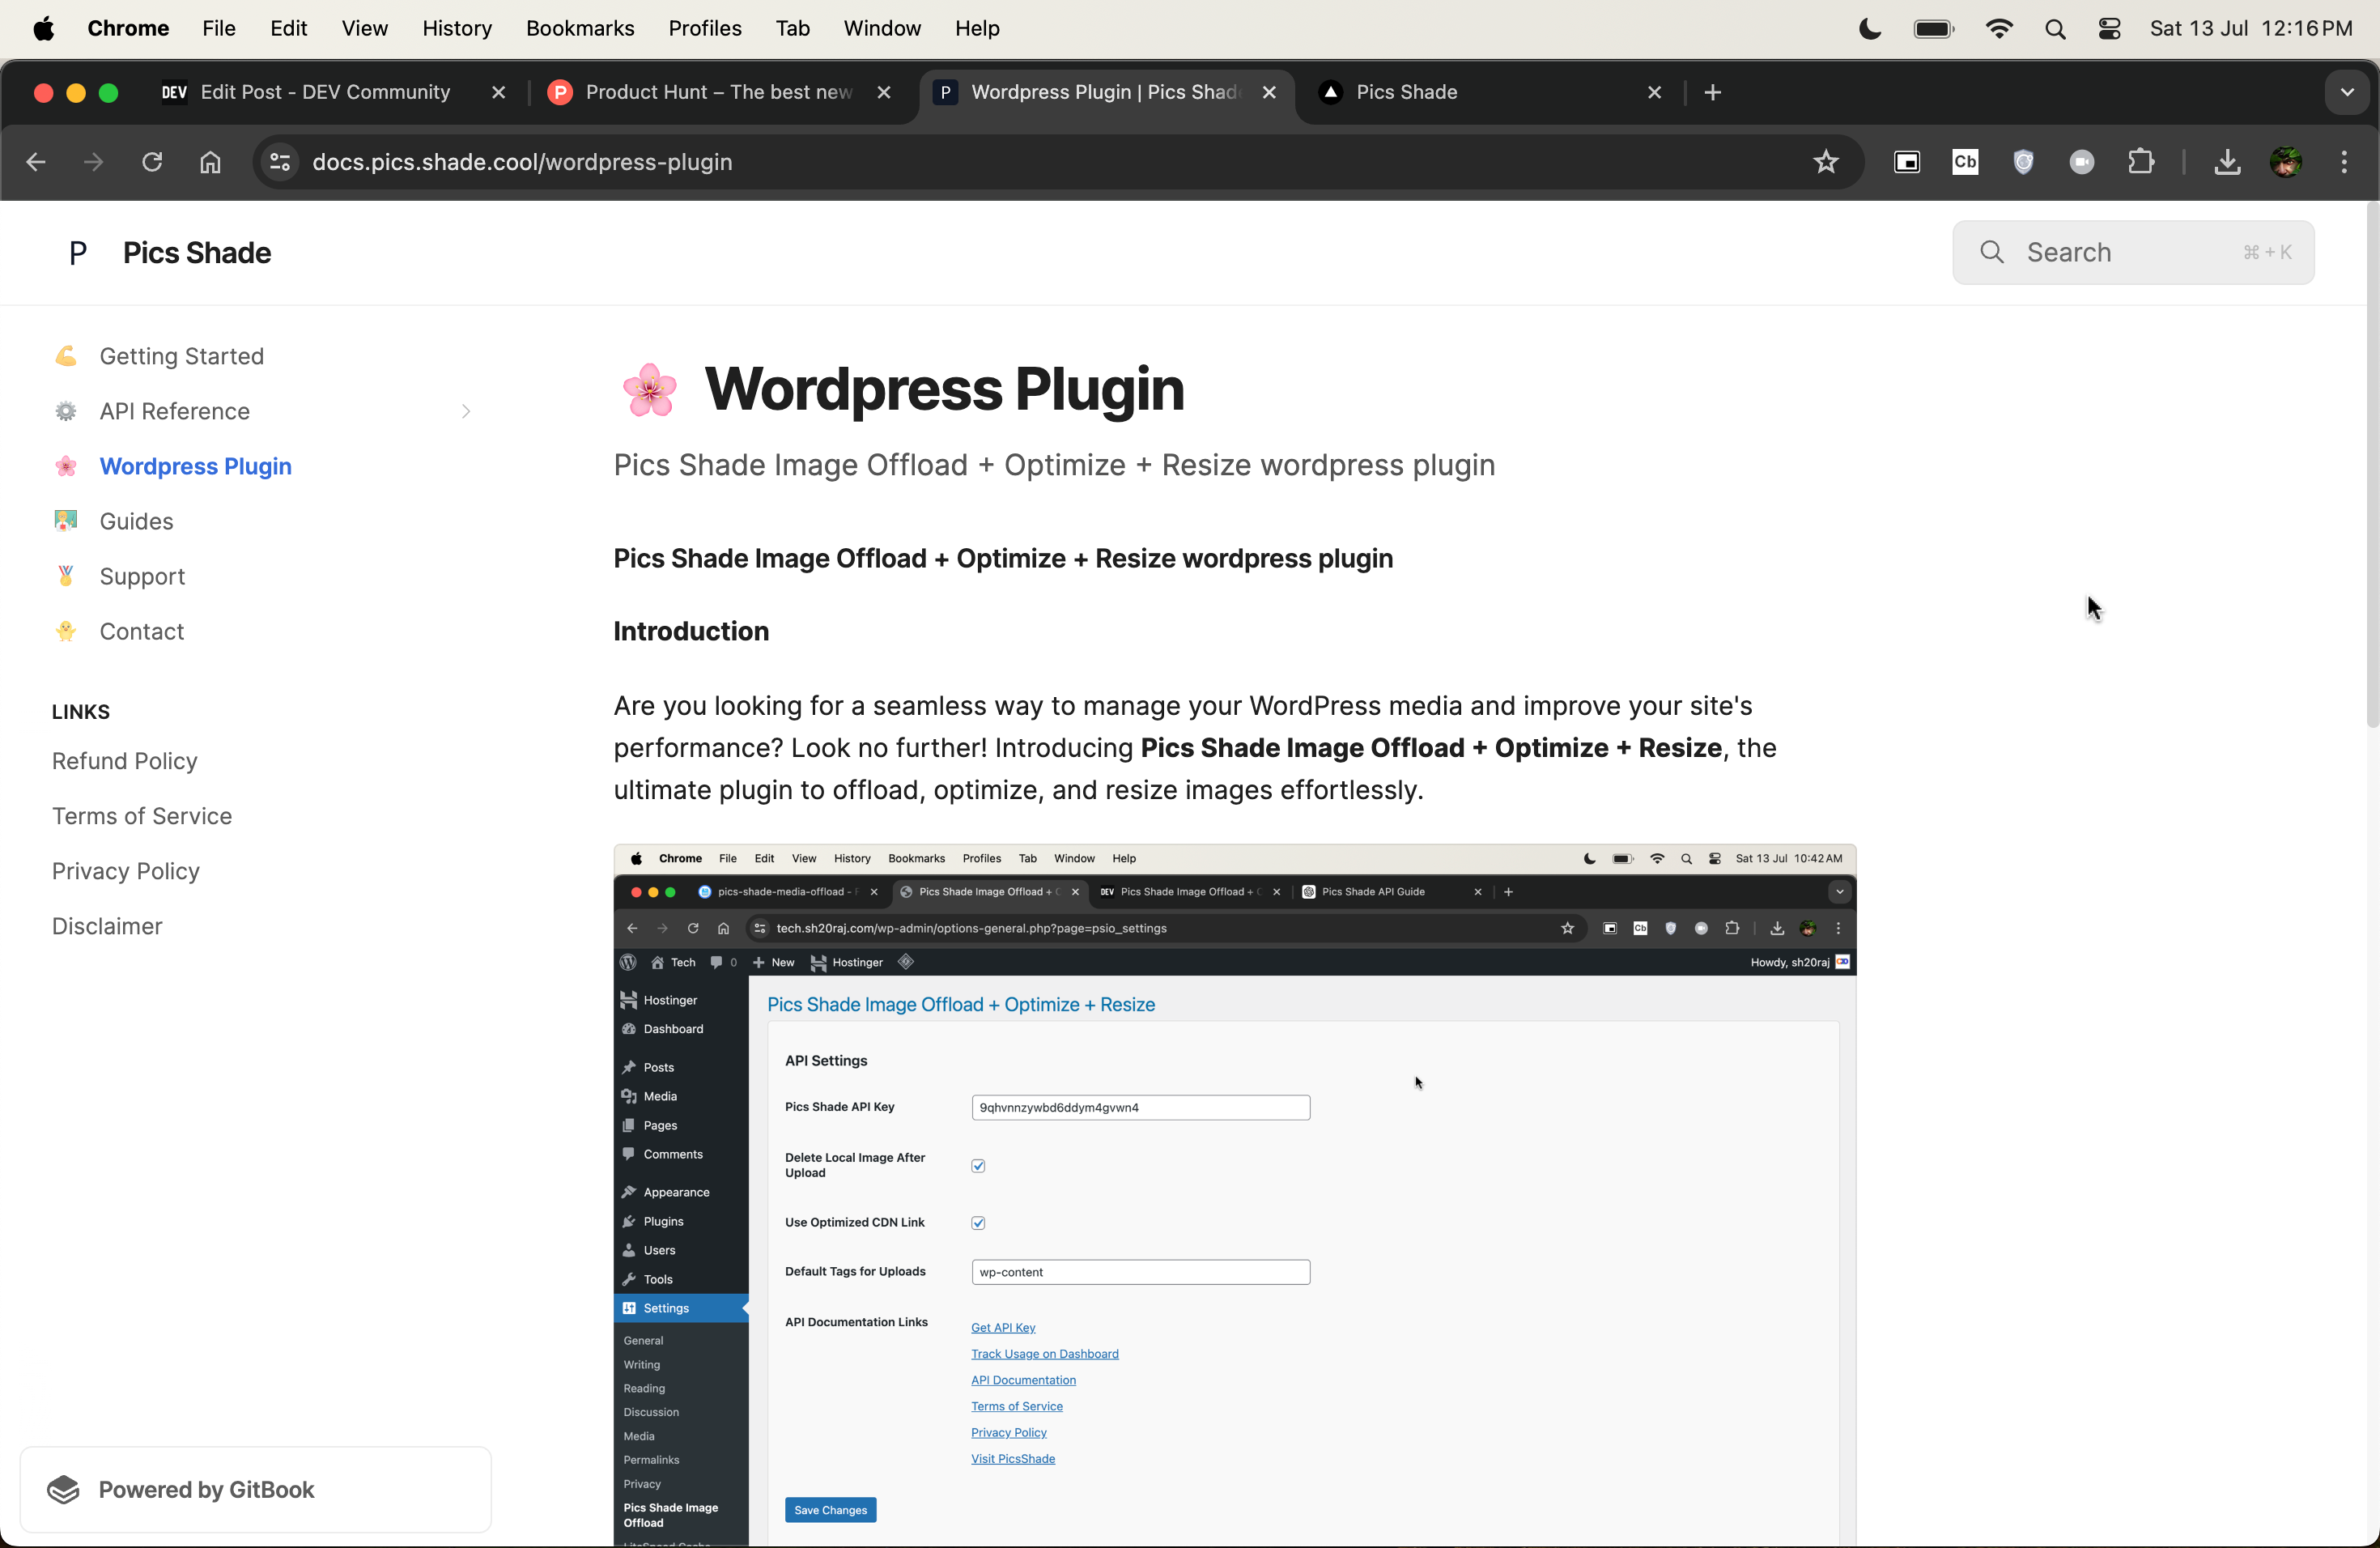2380x1548 pixels.
Task: Open Privacy Policy sidebar link
Action: 126,871
